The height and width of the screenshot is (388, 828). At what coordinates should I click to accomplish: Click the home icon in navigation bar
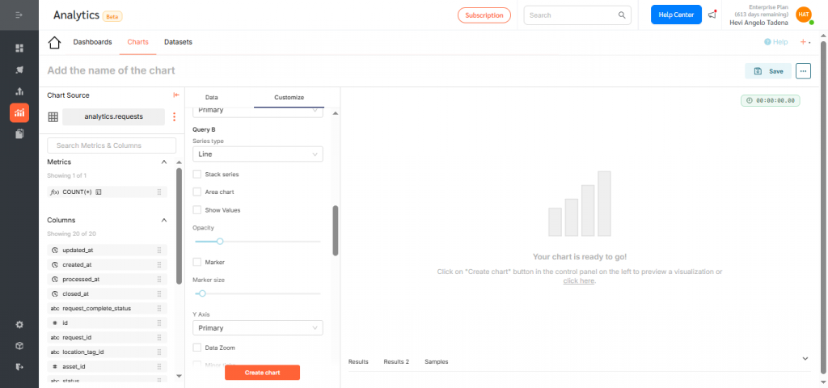click(55, 42)
